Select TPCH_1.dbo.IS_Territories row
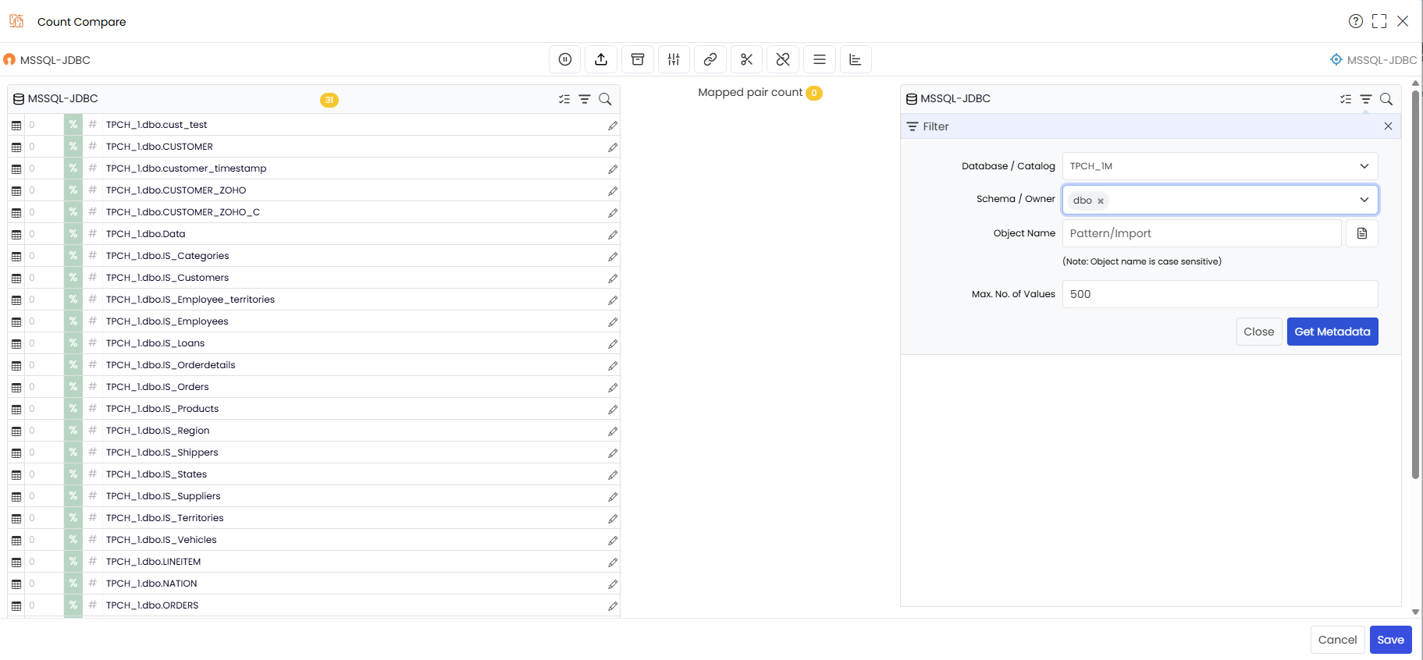The height and width of the screenshot is (660, 1423). tap(314, 518)
